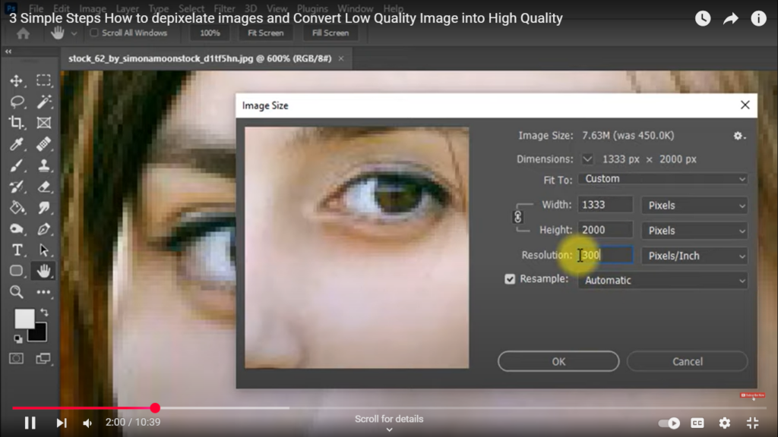Select the Zoom magnifier tool
778x437 pixels.
17,292
